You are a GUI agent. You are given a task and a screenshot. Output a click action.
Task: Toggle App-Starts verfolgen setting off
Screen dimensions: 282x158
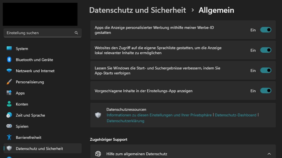point(266,70)
